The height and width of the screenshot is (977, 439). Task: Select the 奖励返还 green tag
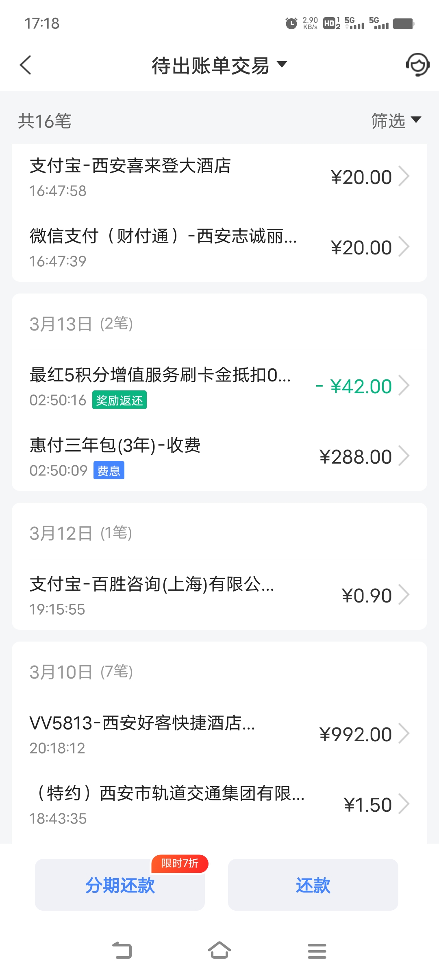pyautogui.click(x=119, y=400)
